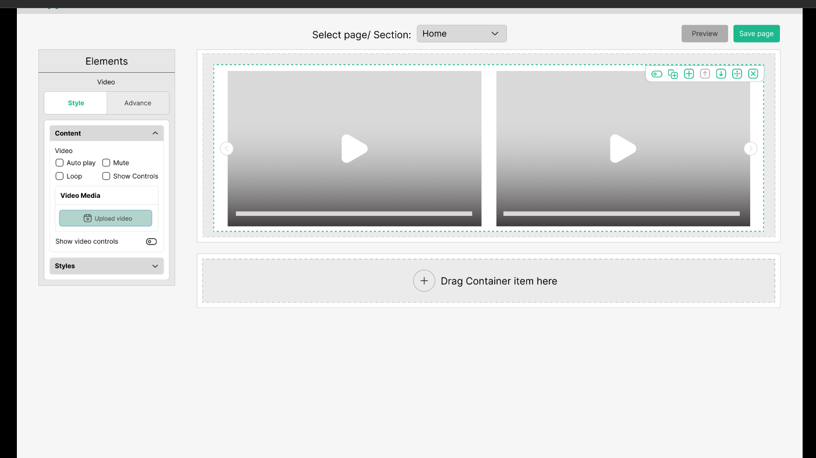Viewport: 816px width, 458px height.
Task: Play the right video placeholder
Action: pos(623,148)
